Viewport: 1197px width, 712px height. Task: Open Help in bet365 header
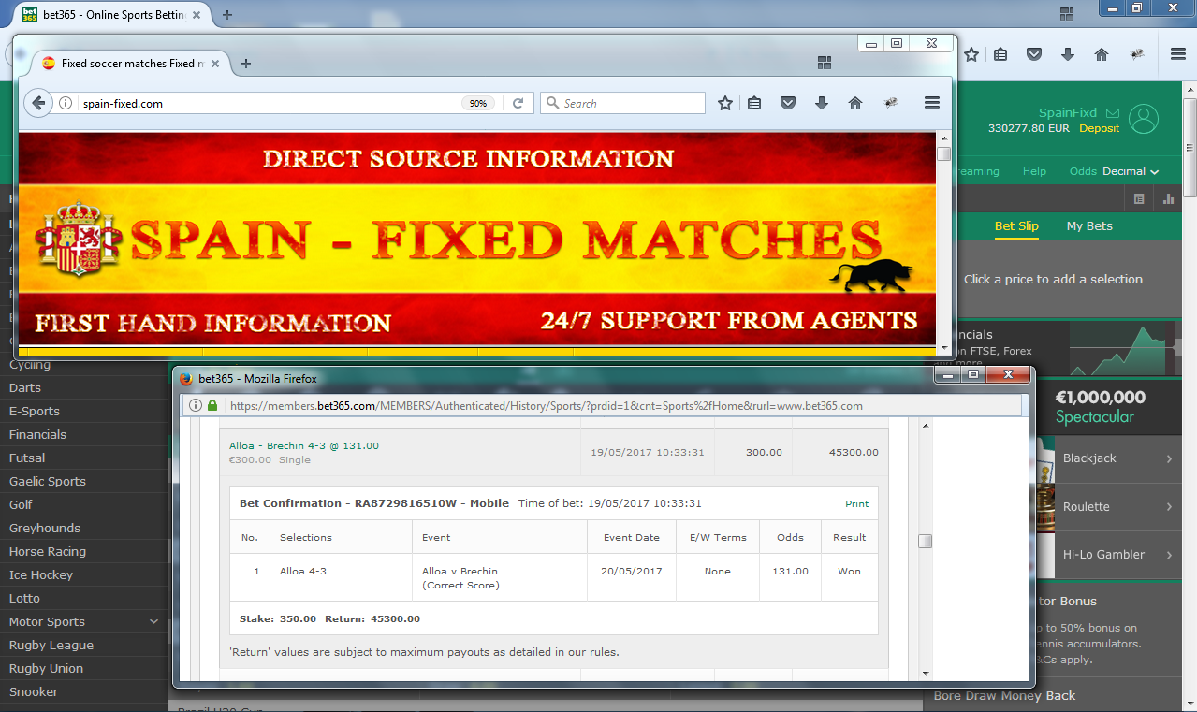pos(1034,171)
